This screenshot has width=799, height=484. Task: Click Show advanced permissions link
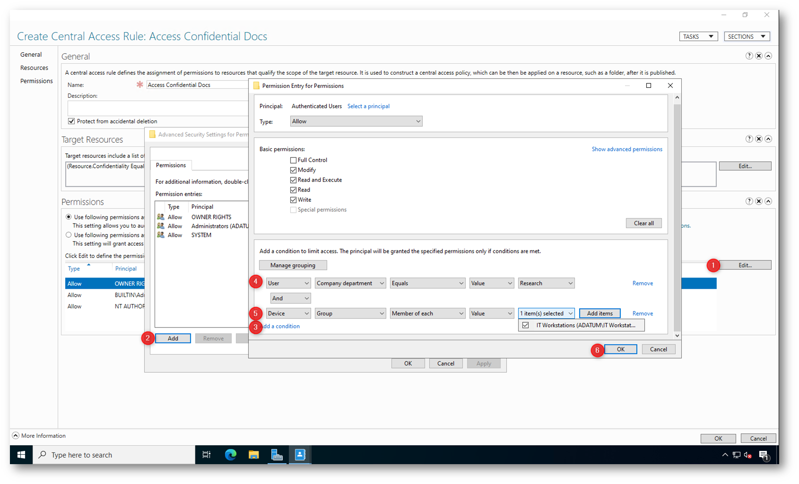tap(627, 149)
